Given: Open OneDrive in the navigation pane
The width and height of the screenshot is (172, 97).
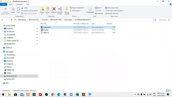Looking at the screenshot, I should 9,48.
